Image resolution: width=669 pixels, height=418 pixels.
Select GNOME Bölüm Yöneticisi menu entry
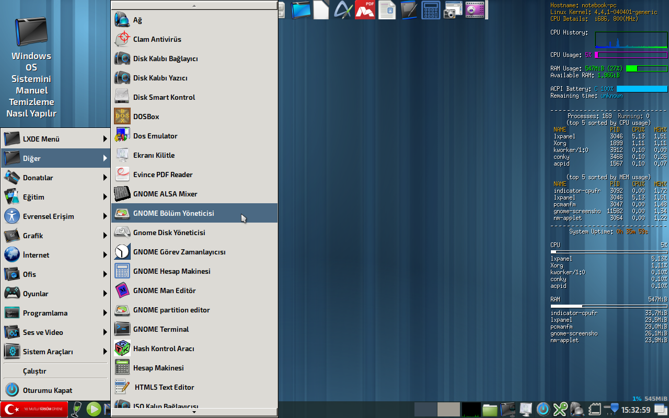[194, 213]
